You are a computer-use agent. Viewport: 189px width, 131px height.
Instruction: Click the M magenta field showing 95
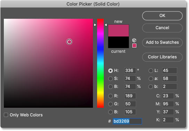tap(168, 104)
